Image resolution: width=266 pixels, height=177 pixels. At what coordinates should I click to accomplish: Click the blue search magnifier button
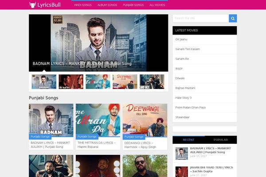point(233,18)
